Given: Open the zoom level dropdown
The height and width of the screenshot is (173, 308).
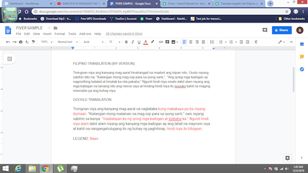Looking at the screenshot, I should [x=46, y=42].
